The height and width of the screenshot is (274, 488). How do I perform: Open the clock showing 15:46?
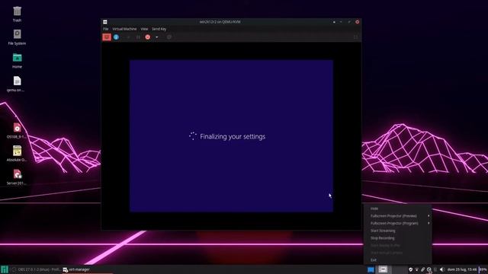(462, 269)
